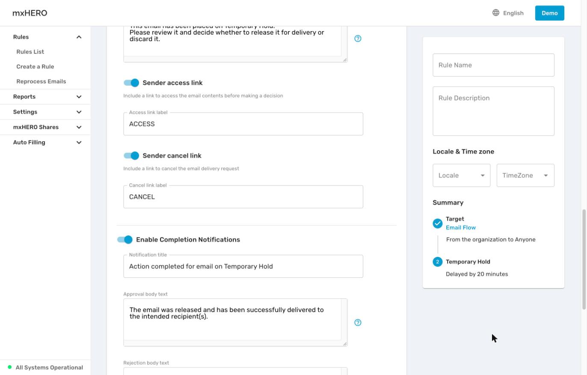Click the Demo button
Image resolution: width=587 pixels, height=375 pixels.
click(x=550, y=13)
